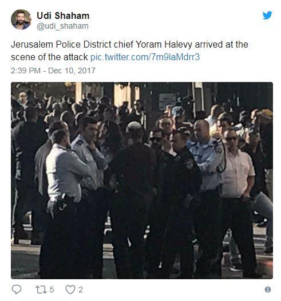Open the @udi_shaham handle link
Image resolution: width=281 pixels, height=301 pixels.
click(62, 26)
